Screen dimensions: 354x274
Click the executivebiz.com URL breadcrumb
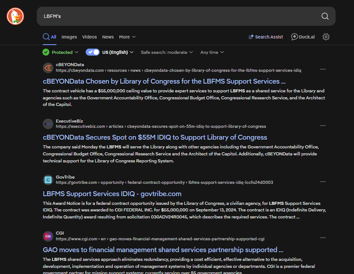(161, 126)
